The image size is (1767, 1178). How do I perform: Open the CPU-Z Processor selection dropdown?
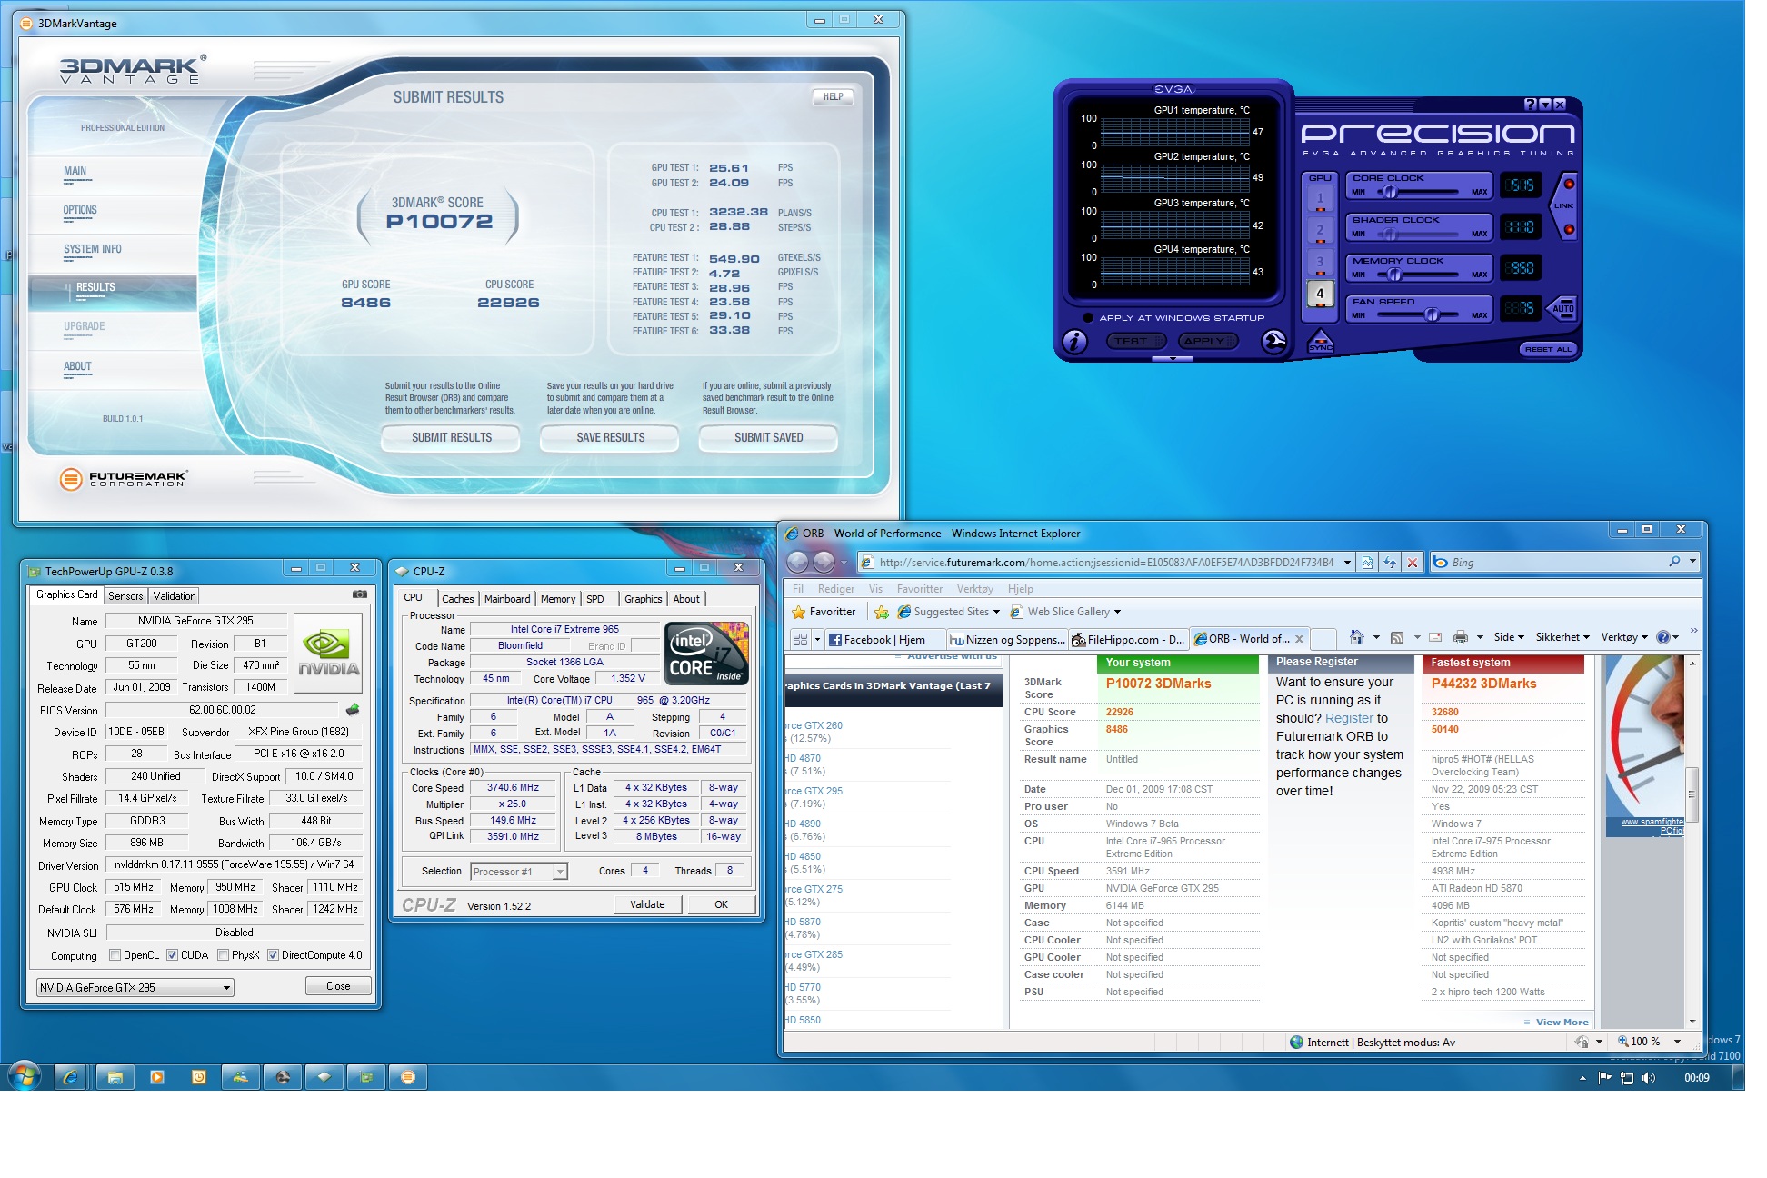tap(519, 872)
